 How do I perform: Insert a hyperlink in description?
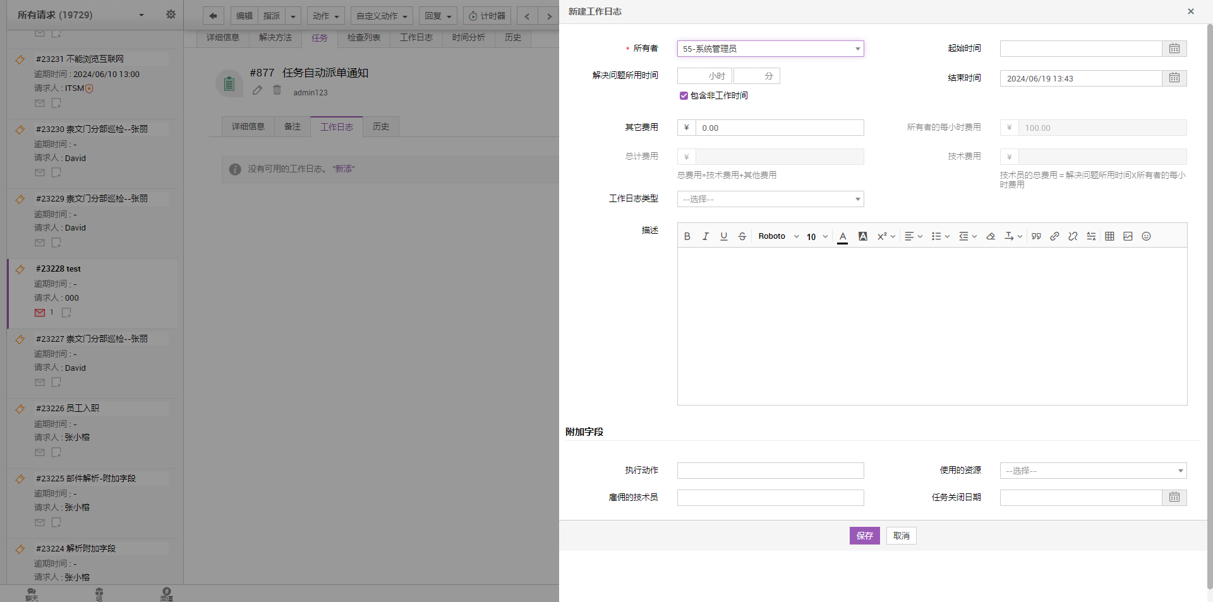coord(1054,236)
